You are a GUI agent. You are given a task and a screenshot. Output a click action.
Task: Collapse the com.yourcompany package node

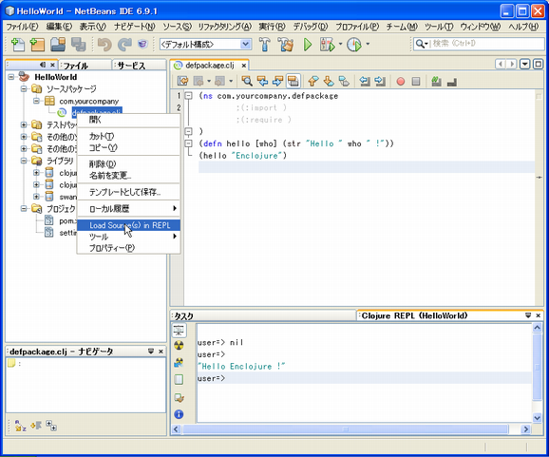point(36,101)
